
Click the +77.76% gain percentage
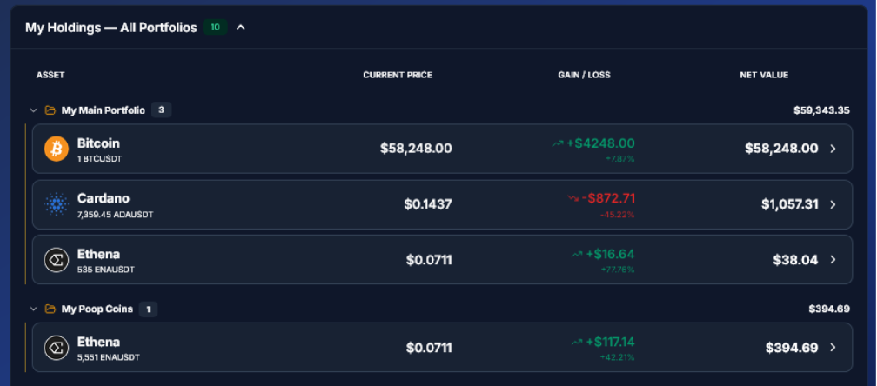click(x=618, y=270)
